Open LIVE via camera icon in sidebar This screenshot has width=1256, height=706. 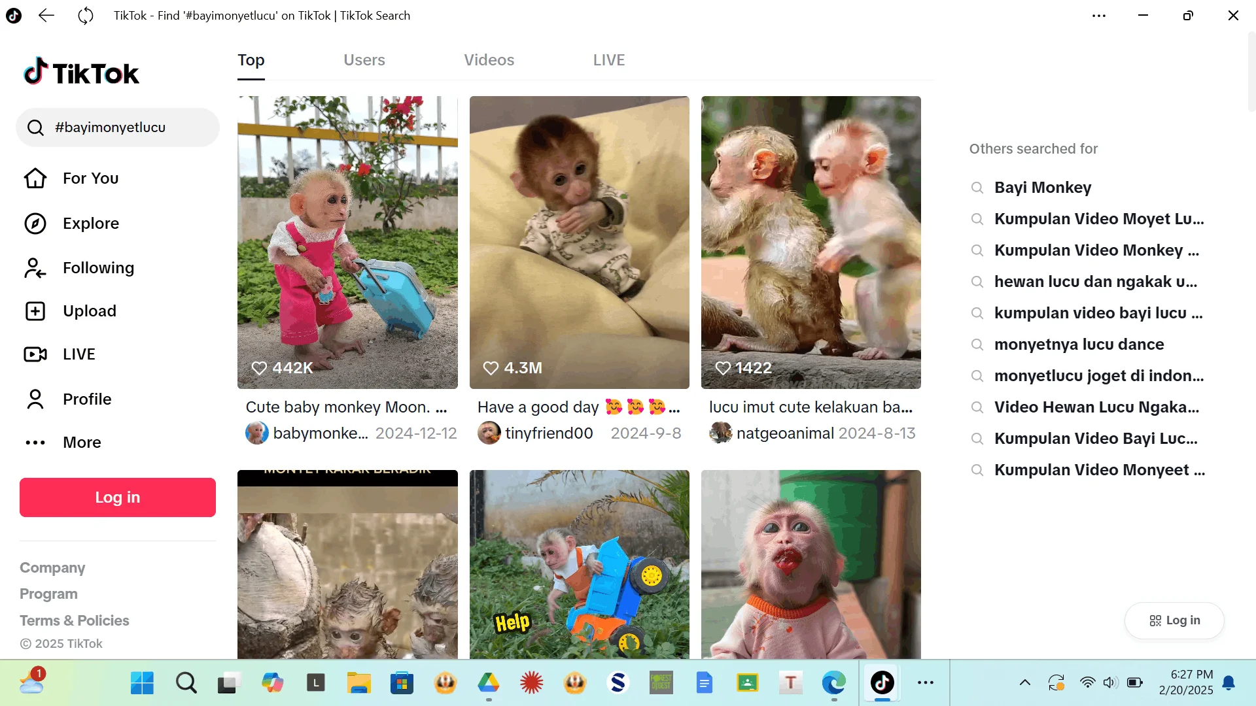point(35,354)
